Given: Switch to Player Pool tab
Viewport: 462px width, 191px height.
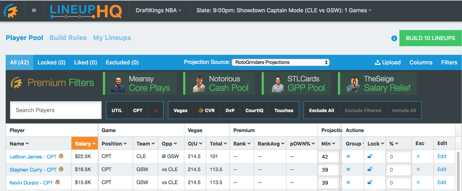Looking at the screenshot, I should pyautogui.click(x=24, y=38).
